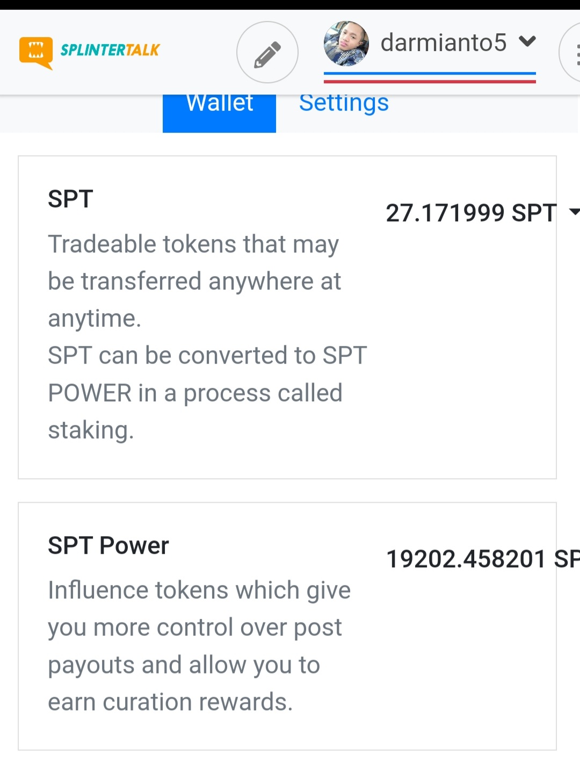Click the caret beside the SPT balance

(x=574, y=212)
